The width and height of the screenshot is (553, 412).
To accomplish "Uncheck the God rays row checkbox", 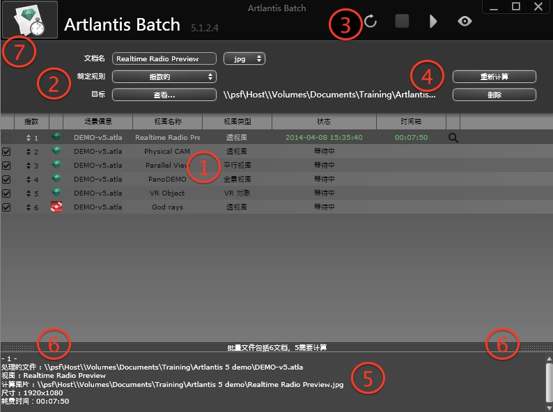I will tap(6, 207).
